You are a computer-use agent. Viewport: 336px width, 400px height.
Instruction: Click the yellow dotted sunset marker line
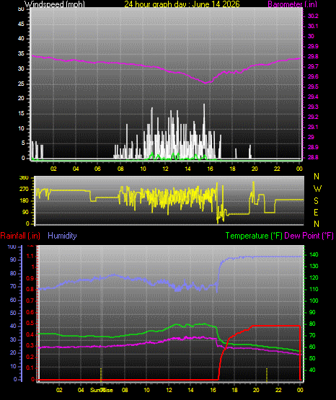coord(267,375)
